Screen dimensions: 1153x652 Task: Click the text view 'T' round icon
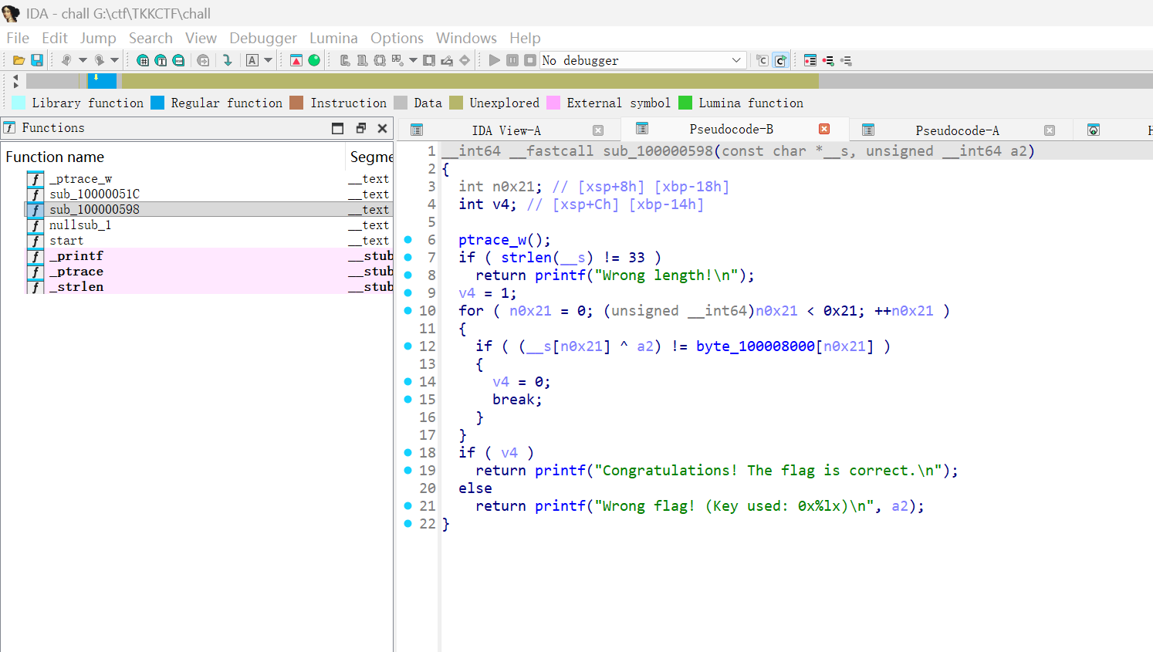pyautogui.click(x=161, y=60)
